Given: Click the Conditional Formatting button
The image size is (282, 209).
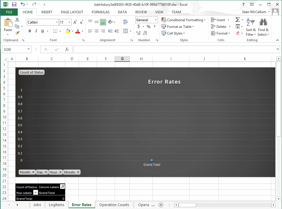Looking at the screenshot, I should tap(183, 20).
